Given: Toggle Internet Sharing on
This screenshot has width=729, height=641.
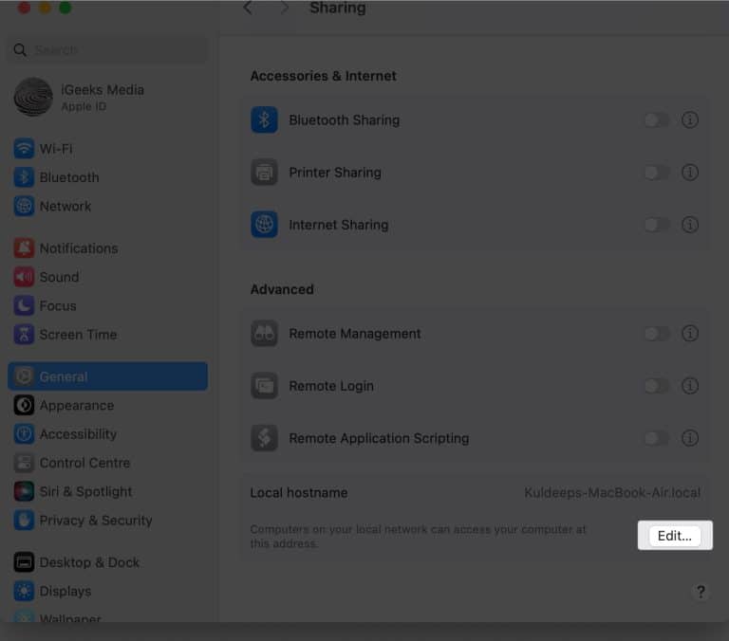Looking at the screenshot, I should pyautogui.click(x=656, y=225).
